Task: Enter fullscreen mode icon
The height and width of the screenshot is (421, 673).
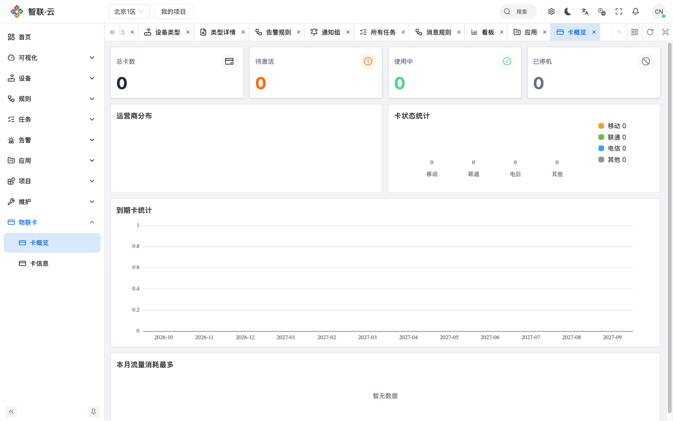Action: (619, 12)
